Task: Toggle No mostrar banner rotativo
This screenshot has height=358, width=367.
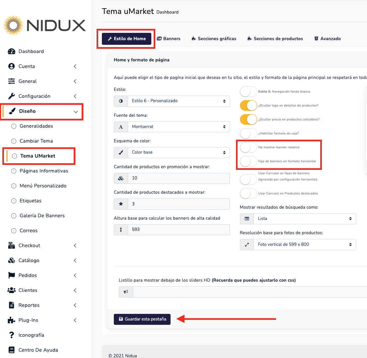Action: pos(248,147)
